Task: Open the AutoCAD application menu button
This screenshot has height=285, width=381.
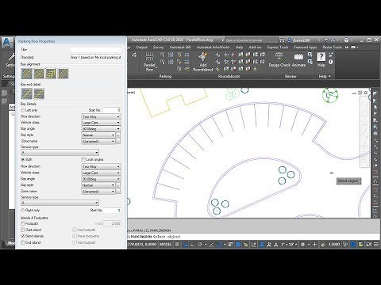Action: coord(7,43)
